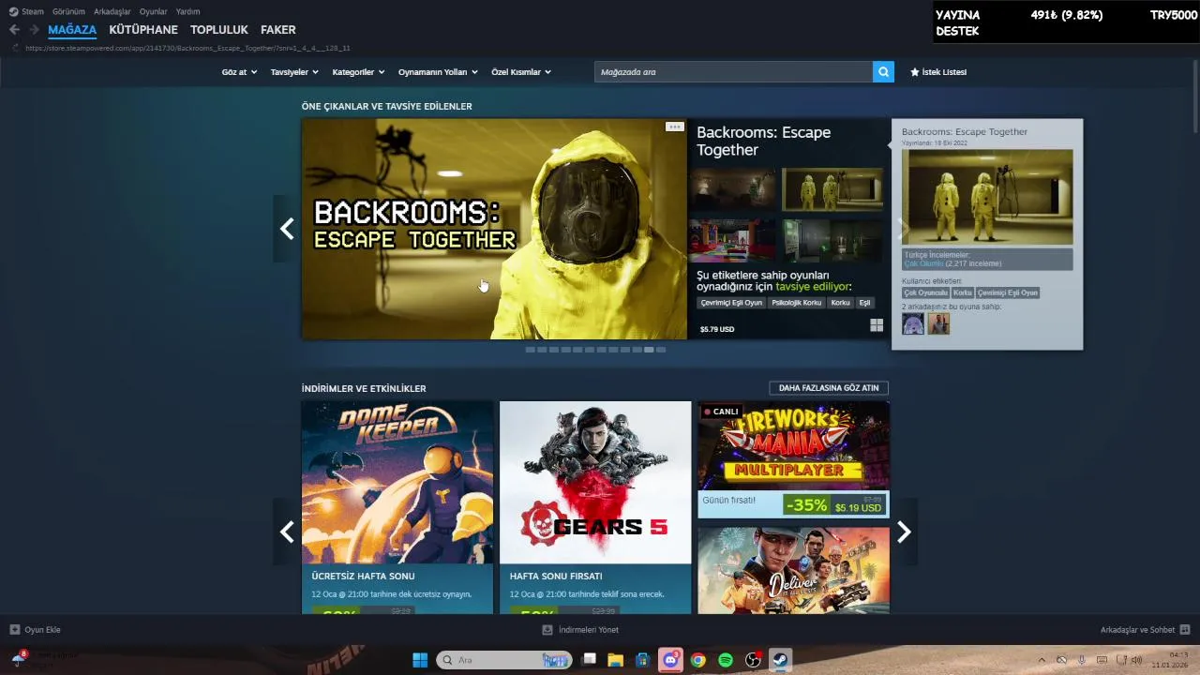Focus the Mağazada ara search field
1200x675 pixels.
(x=733, y=72)
